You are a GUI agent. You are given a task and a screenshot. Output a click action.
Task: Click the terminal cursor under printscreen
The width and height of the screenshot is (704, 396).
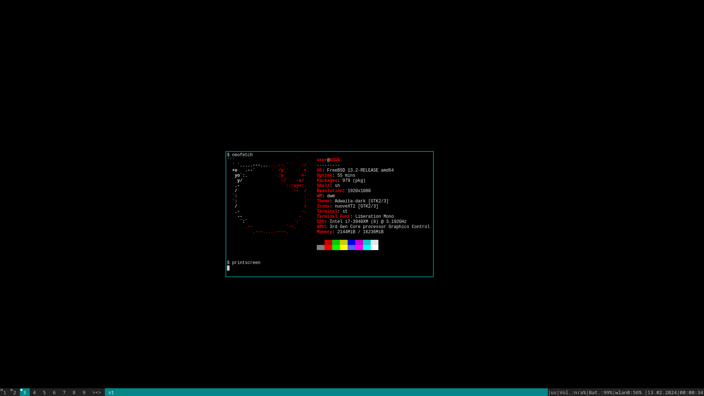pos(228,268)
